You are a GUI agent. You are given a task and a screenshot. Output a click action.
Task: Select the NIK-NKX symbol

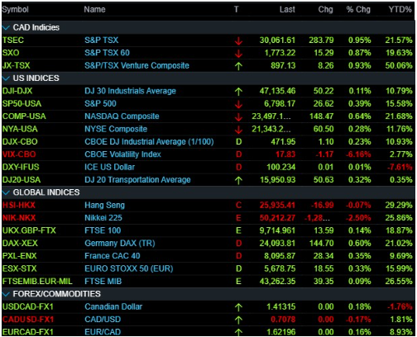click(x=19, y=218)
